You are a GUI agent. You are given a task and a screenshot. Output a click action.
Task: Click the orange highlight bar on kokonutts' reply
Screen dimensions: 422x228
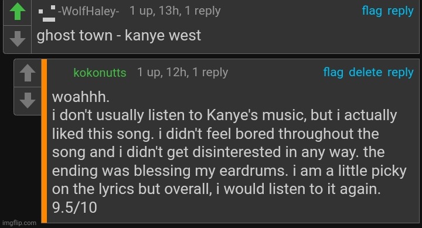coord(44,141)
